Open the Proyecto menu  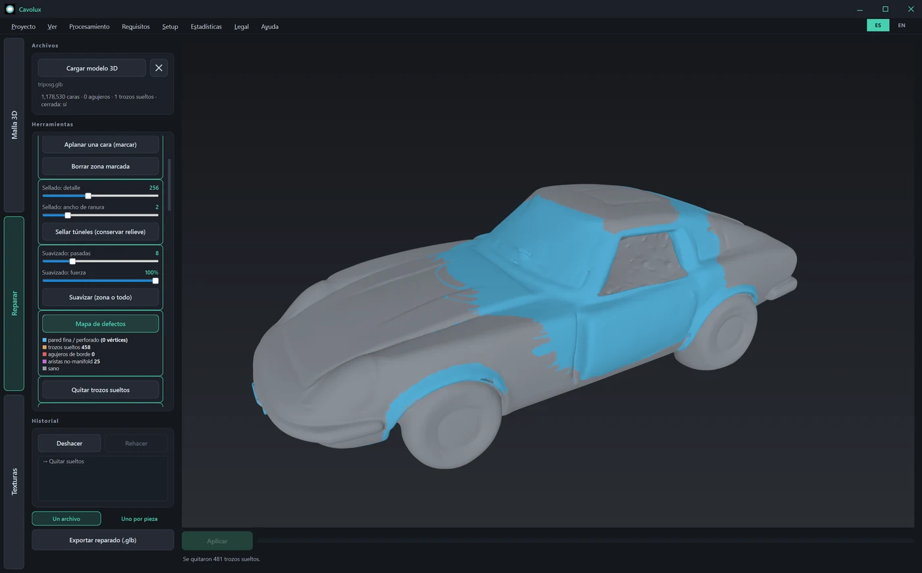point(23,26)
